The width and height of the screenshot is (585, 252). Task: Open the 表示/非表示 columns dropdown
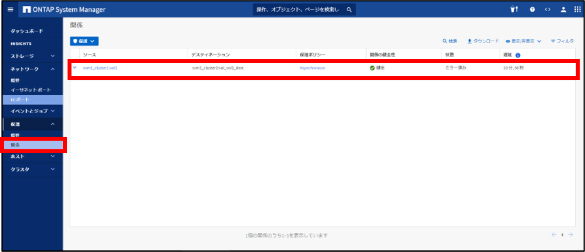523,41
